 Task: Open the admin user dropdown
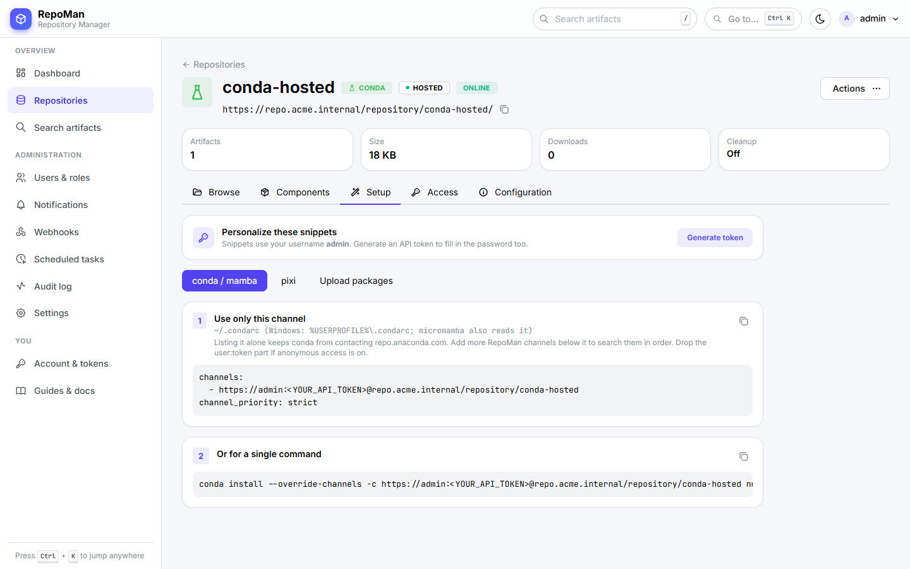tap(869, 19)
